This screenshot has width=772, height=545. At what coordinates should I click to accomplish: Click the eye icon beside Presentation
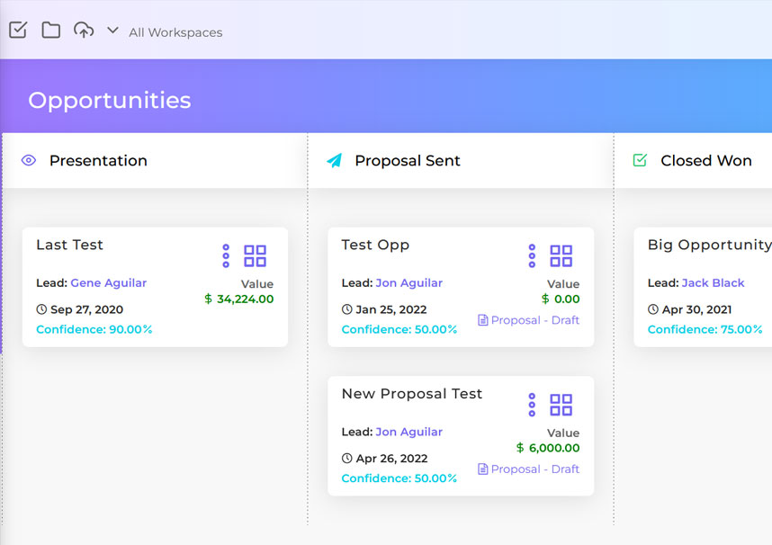click(x=29, y=161)
